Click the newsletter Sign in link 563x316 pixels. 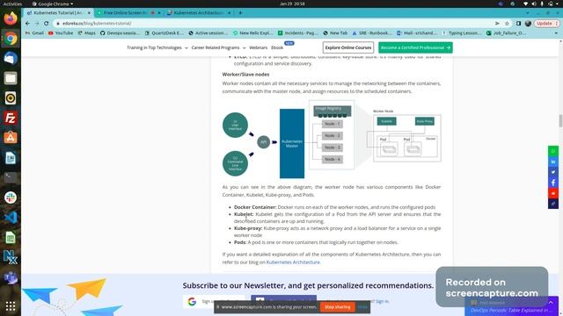(382, 302)
